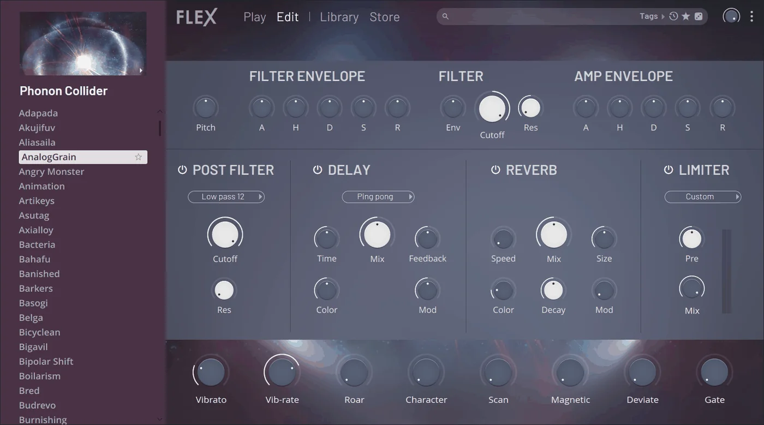Select the Adapada preset
The width and height of the screenshot is (764, 425).
pyautogui.click(x=38, y=113)
